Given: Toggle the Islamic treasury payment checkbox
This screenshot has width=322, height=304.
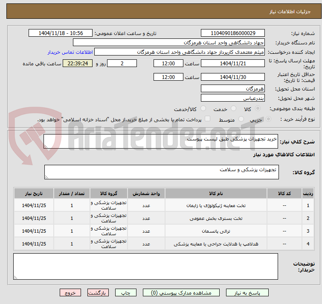Looking at the screenshot, I should (x=208, y=119).
